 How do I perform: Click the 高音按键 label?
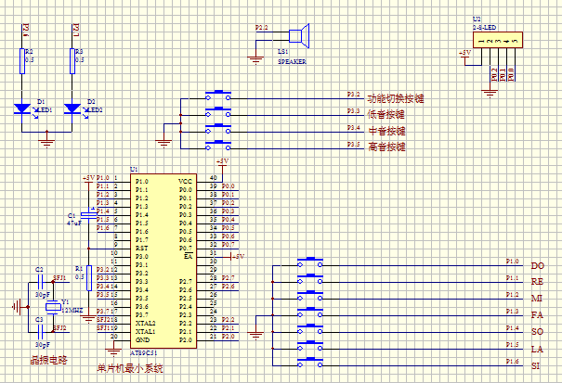tap(386, 147)
